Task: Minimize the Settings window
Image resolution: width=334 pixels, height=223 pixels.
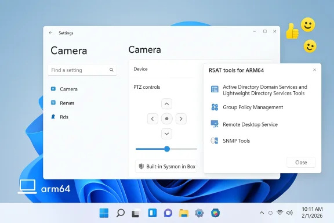Action: pos(255,31)
